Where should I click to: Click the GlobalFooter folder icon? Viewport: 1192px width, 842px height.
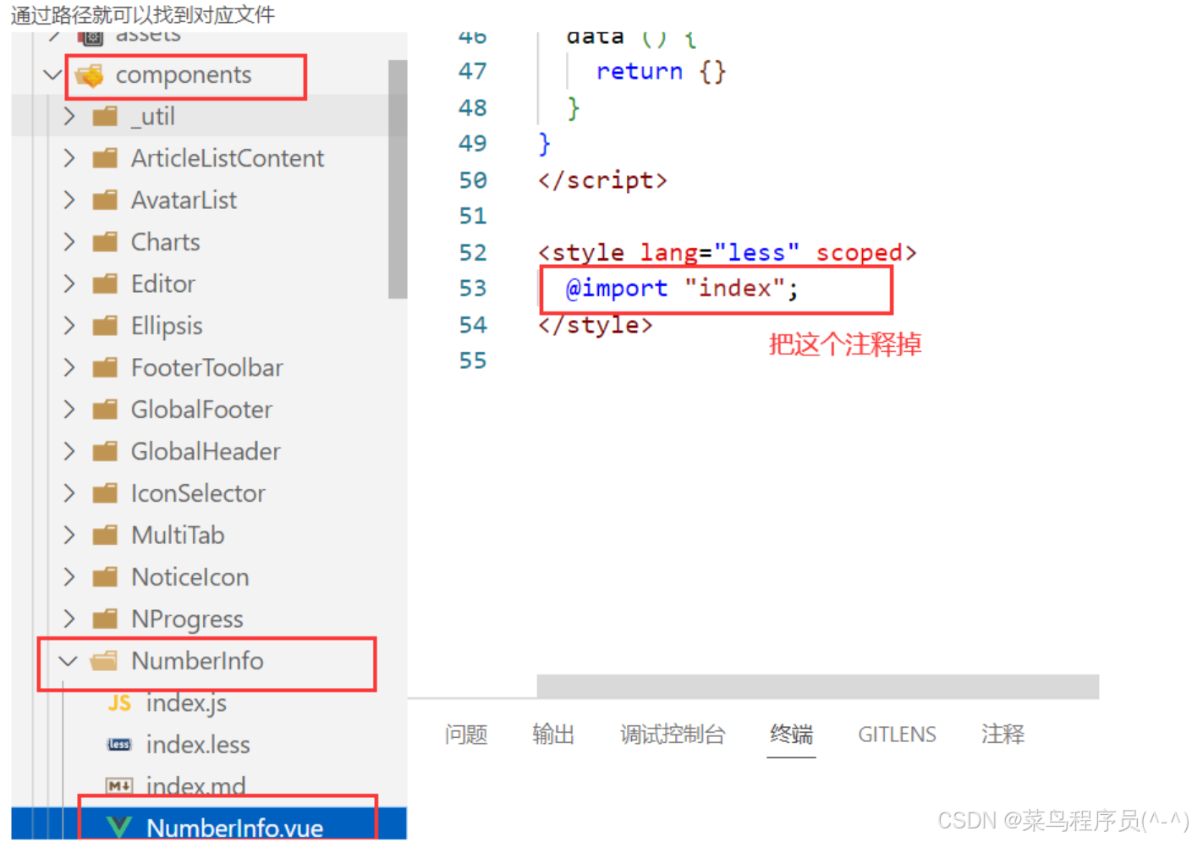pyautogui.click(x=105, y=410)
